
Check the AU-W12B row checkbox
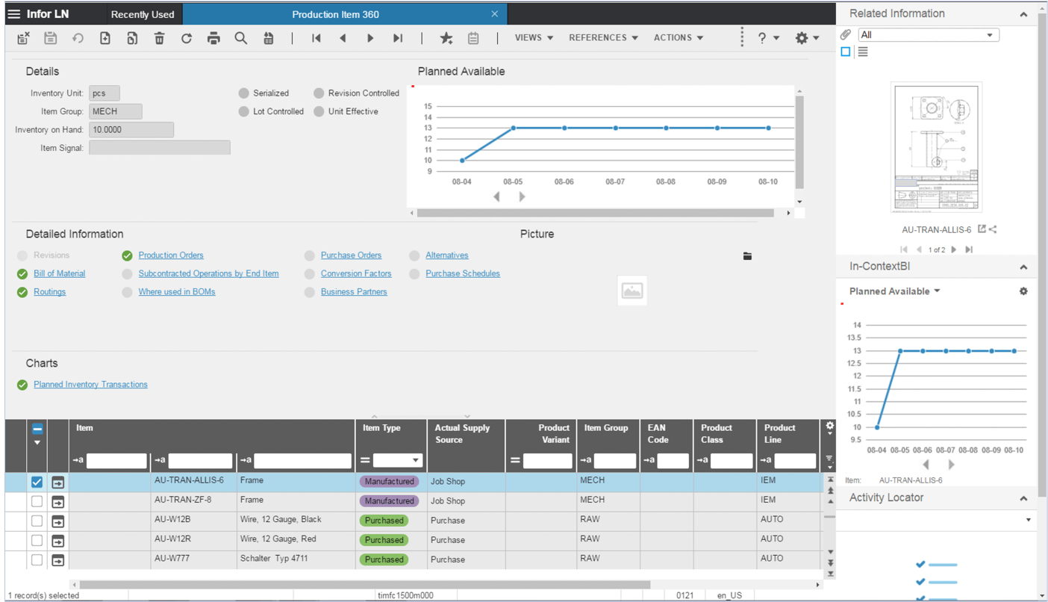coord(37,521)
